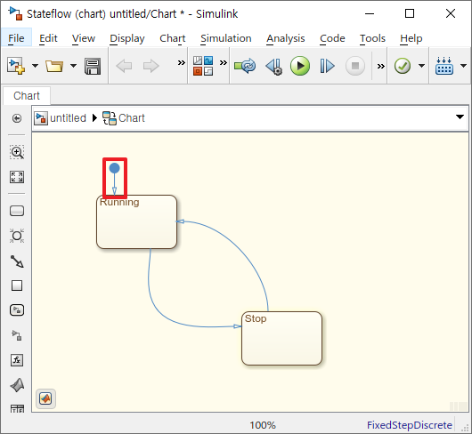
Task: Click the Fit to View icon
Action: (17, 177)
